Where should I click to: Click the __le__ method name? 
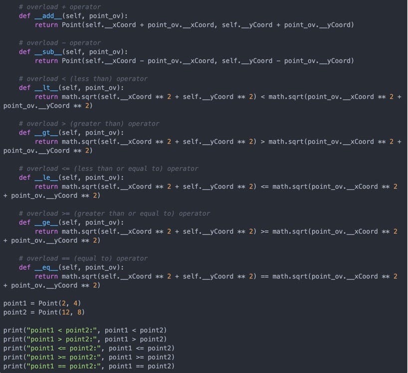46,178
